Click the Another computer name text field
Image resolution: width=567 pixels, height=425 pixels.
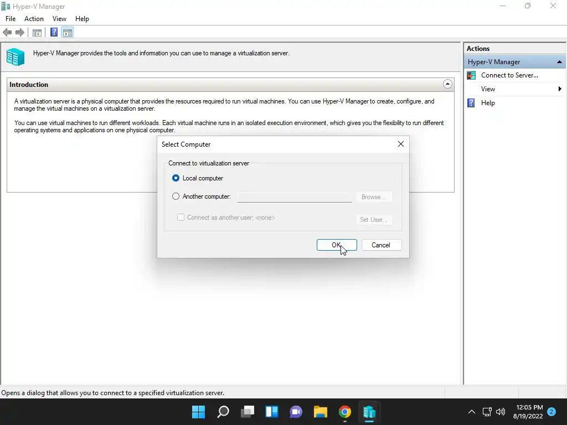pyautogui.click(x=295, y=197)
